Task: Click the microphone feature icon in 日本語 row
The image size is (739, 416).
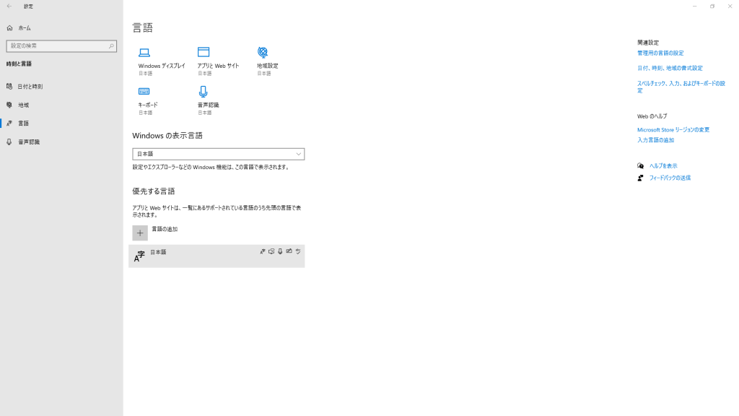Action: coord(280,251)
